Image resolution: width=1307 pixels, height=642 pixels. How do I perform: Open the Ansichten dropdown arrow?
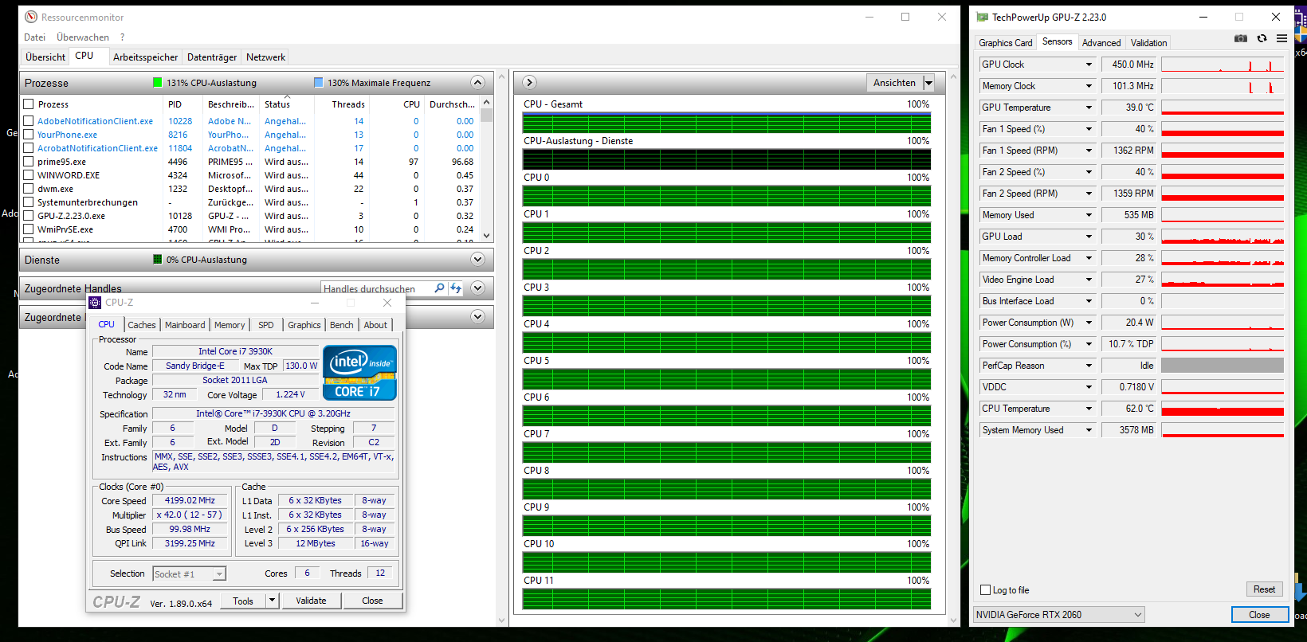[x=928, y=83]
